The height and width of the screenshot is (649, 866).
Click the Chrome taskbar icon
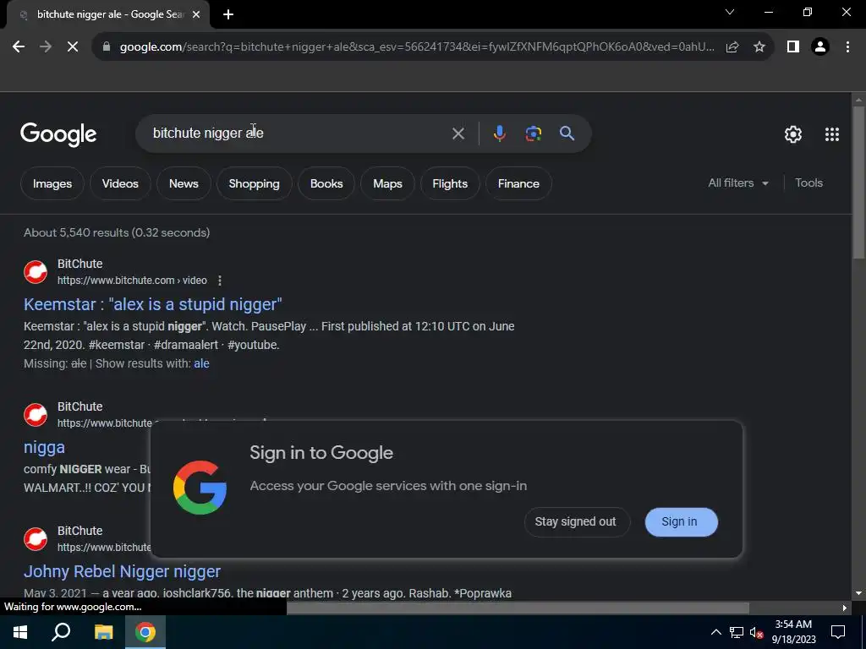pyautogui.click(x=145, y=632)
